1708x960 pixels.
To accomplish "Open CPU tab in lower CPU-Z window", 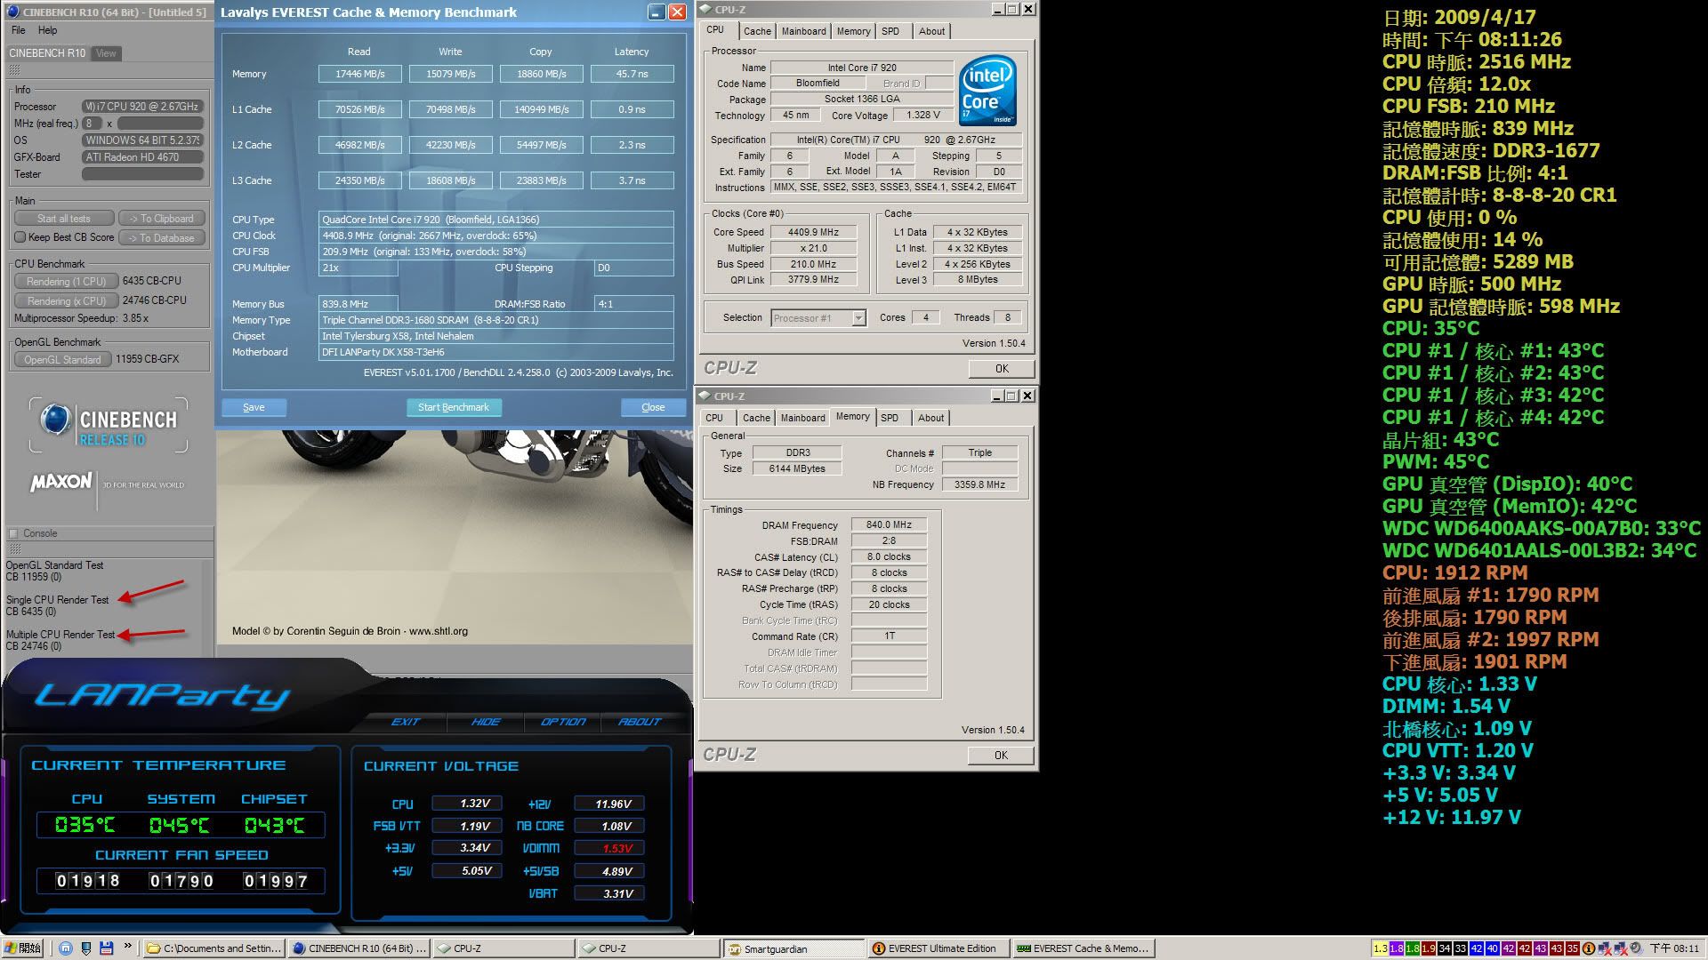I will click(714, 418).
